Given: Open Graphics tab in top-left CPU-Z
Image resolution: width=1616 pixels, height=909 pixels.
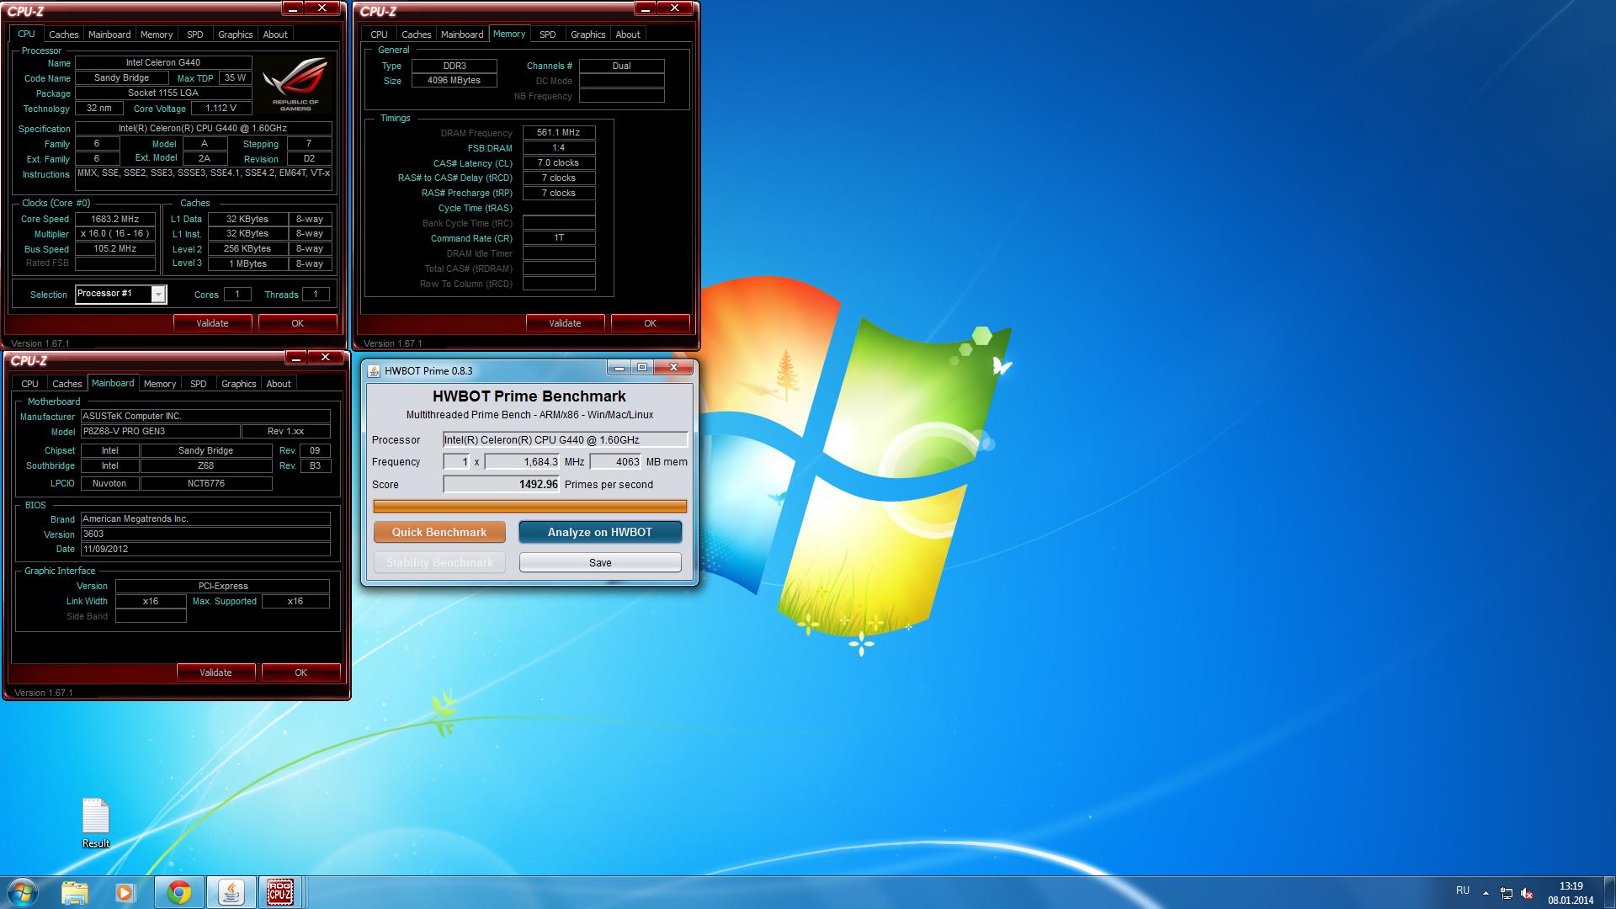Looking at the screenshot, I should click(235, 35).
